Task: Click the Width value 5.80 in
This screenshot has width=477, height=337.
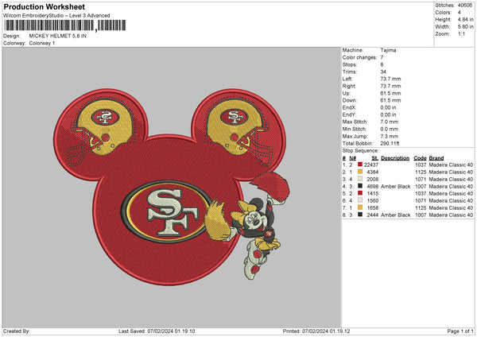Action: click(465, 27)
